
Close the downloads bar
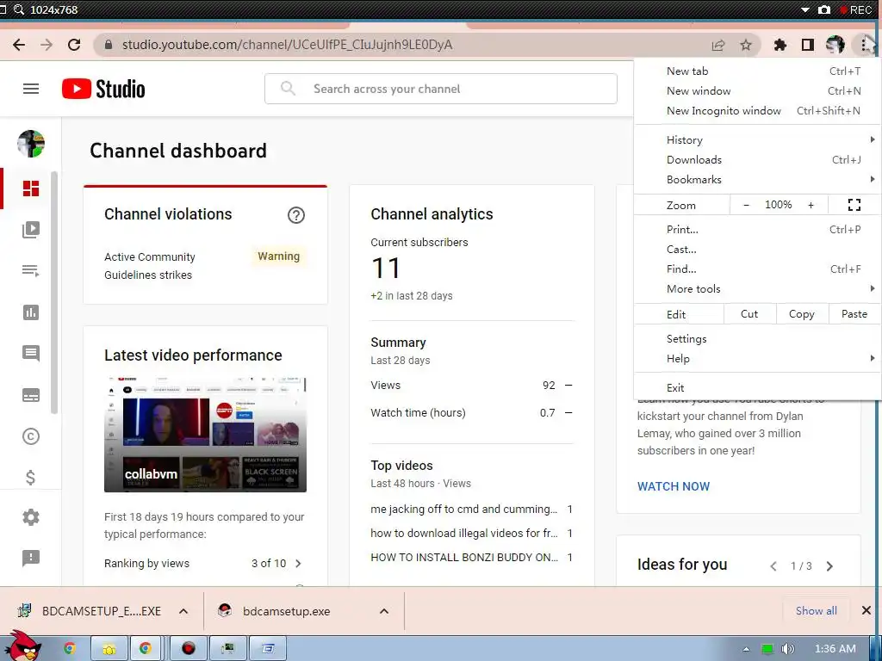click(866, 610)
